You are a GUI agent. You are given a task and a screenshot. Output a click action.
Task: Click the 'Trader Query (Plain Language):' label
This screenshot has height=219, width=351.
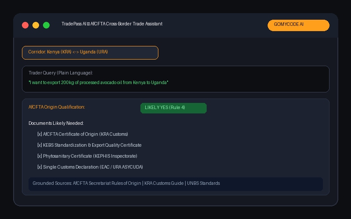pyautogui.click(x=61, y=73)
